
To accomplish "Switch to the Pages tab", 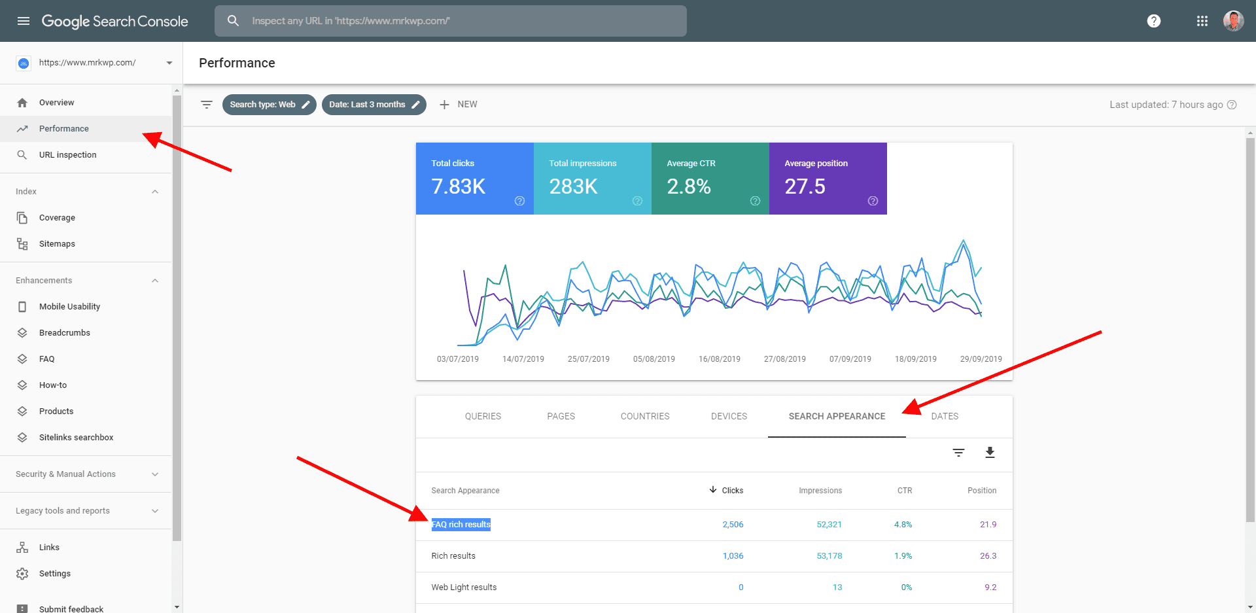I will tap(561, 416).
